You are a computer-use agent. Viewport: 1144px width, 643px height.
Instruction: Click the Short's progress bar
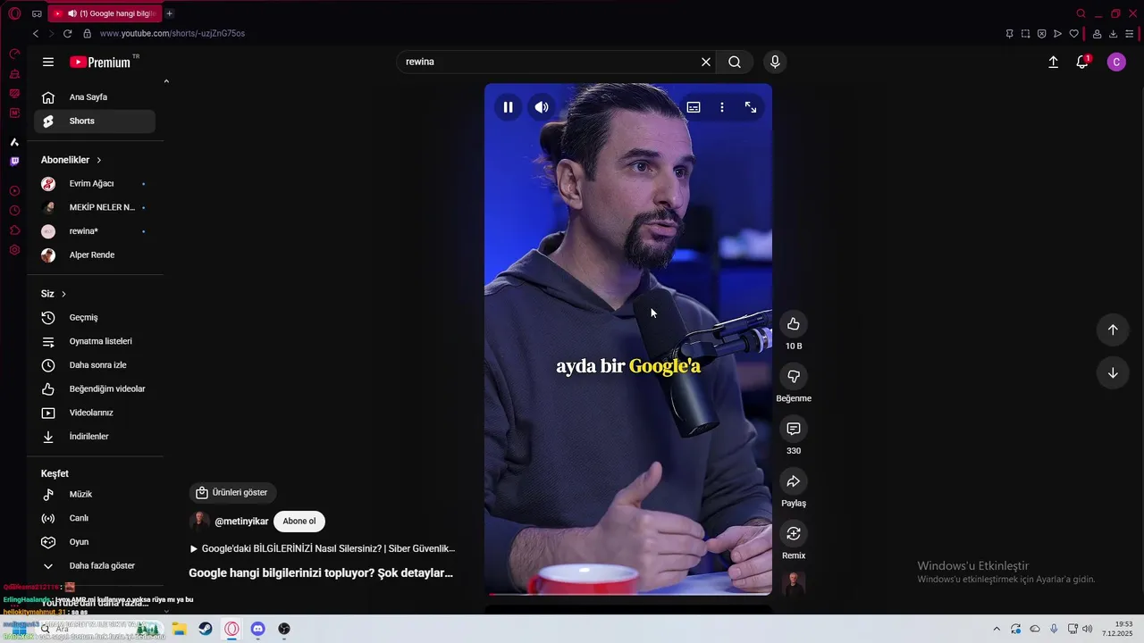(x=628, y=593)
